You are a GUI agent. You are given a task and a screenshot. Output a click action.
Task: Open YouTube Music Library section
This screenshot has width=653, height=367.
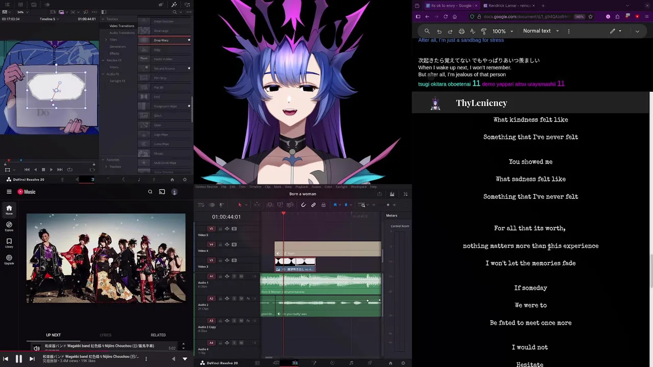(x=9, y=243)
